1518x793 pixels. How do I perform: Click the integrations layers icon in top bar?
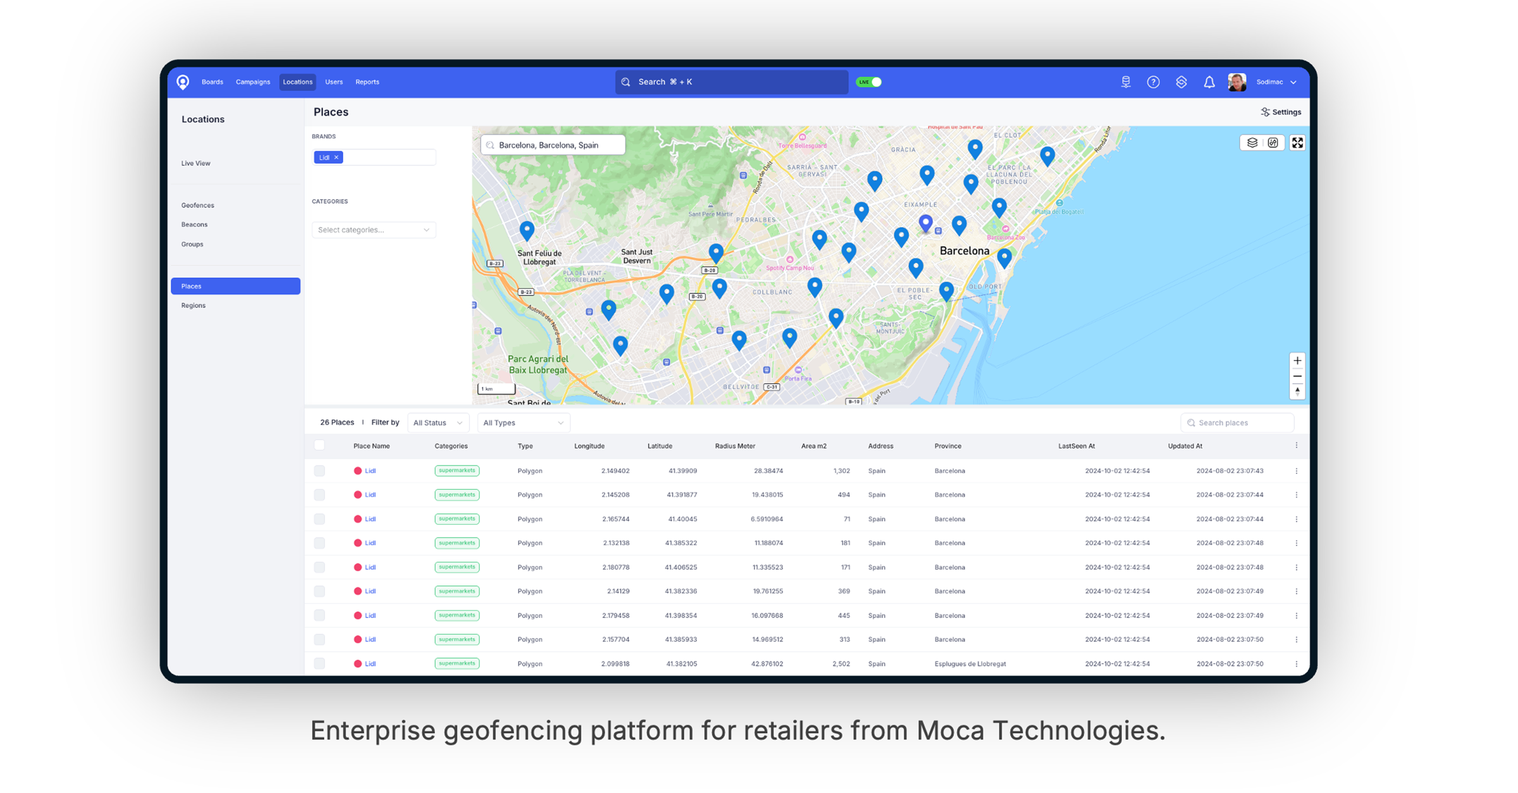click(1182, 82)
